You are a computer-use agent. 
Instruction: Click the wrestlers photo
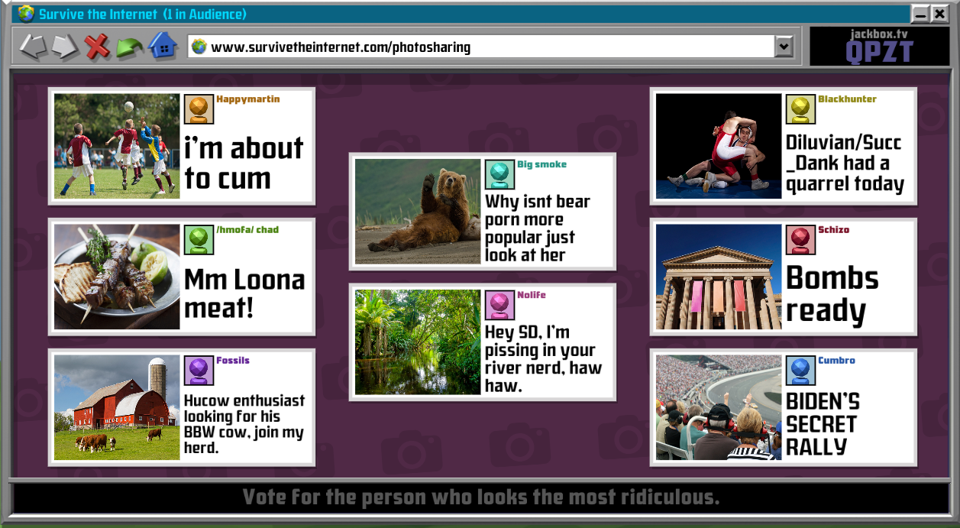click(x=719, y=146)
